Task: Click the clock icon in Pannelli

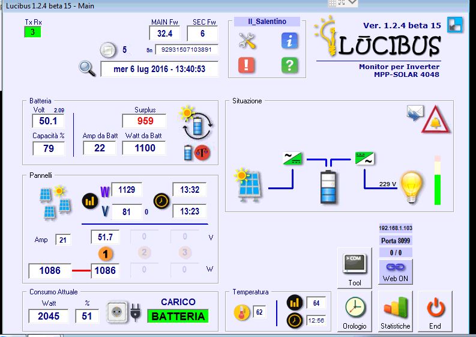Action: pos(161,201)
